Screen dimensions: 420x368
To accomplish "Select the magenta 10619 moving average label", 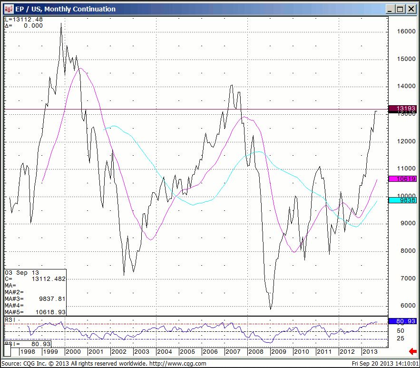I will coord(402,179).
